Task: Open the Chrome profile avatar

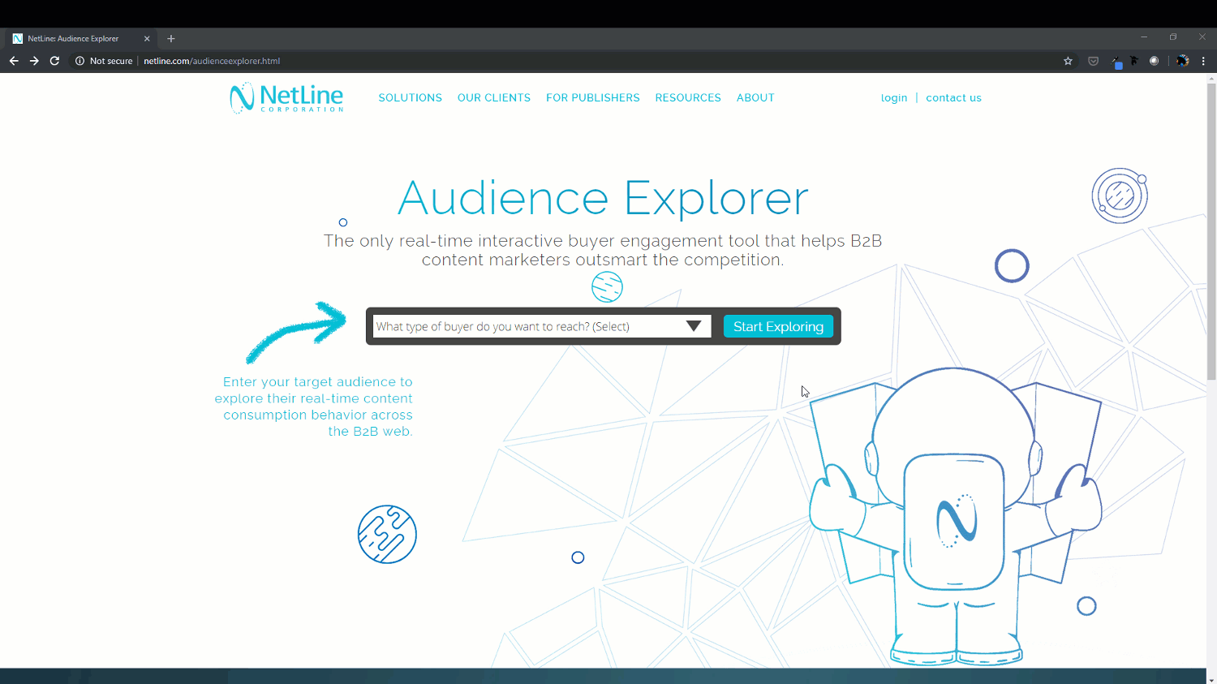Action: 1183,61
